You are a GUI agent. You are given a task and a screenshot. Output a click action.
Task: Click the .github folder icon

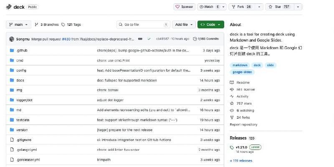[12, 50]
